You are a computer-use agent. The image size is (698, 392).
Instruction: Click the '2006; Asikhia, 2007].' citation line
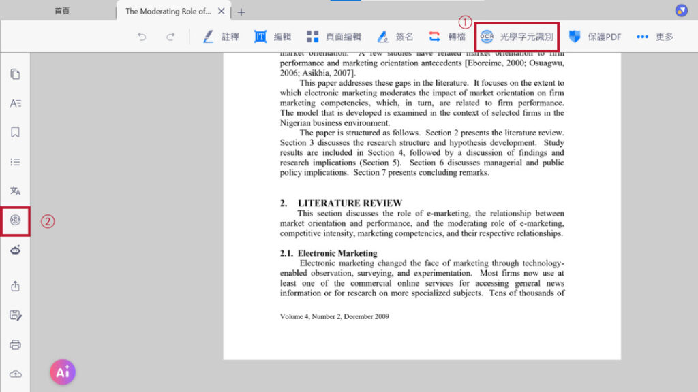coord(318,73)
